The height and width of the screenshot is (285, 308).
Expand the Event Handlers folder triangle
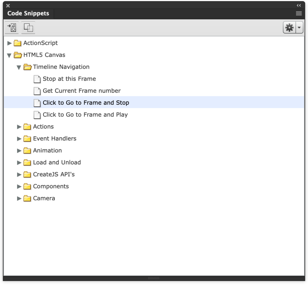point(19,139)
